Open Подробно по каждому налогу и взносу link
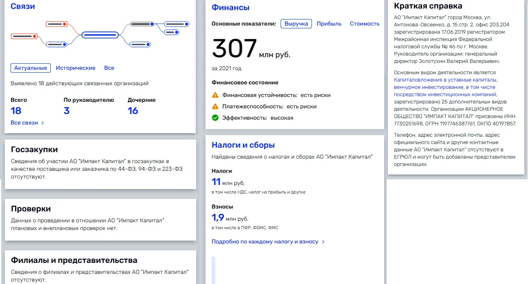 tap(265, 241)
